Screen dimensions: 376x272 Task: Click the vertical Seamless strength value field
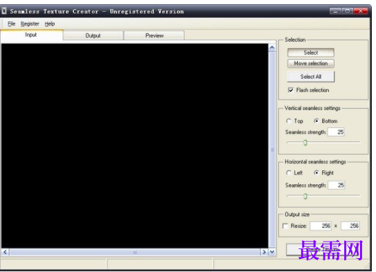tap(337, 132)
